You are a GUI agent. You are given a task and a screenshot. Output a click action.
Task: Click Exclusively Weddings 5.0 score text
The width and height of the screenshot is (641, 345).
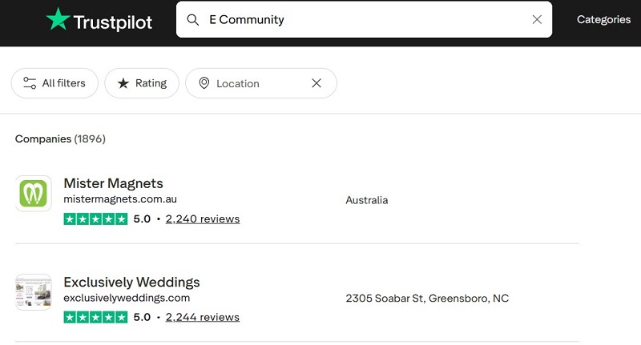tap(143, 317)
